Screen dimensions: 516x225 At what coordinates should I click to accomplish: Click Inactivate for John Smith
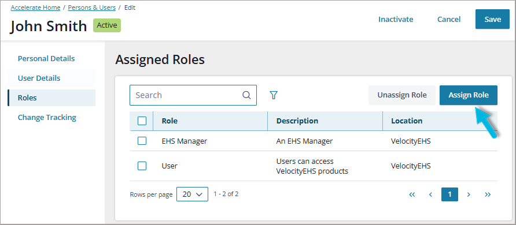tap(396, 20)
